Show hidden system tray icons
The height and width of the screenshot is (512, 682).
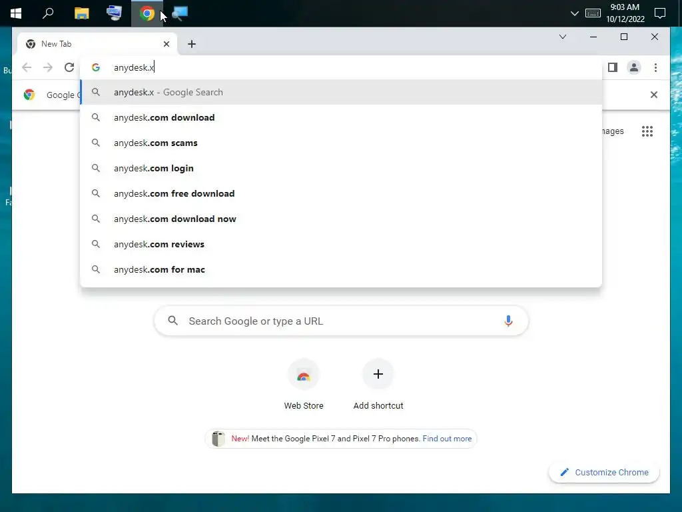[x=575, y=13]
